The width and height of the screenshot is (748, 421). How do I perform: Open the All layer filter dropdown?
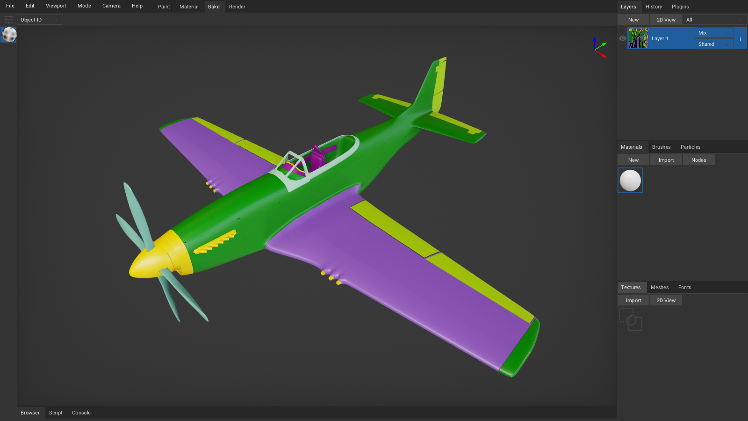714,19
